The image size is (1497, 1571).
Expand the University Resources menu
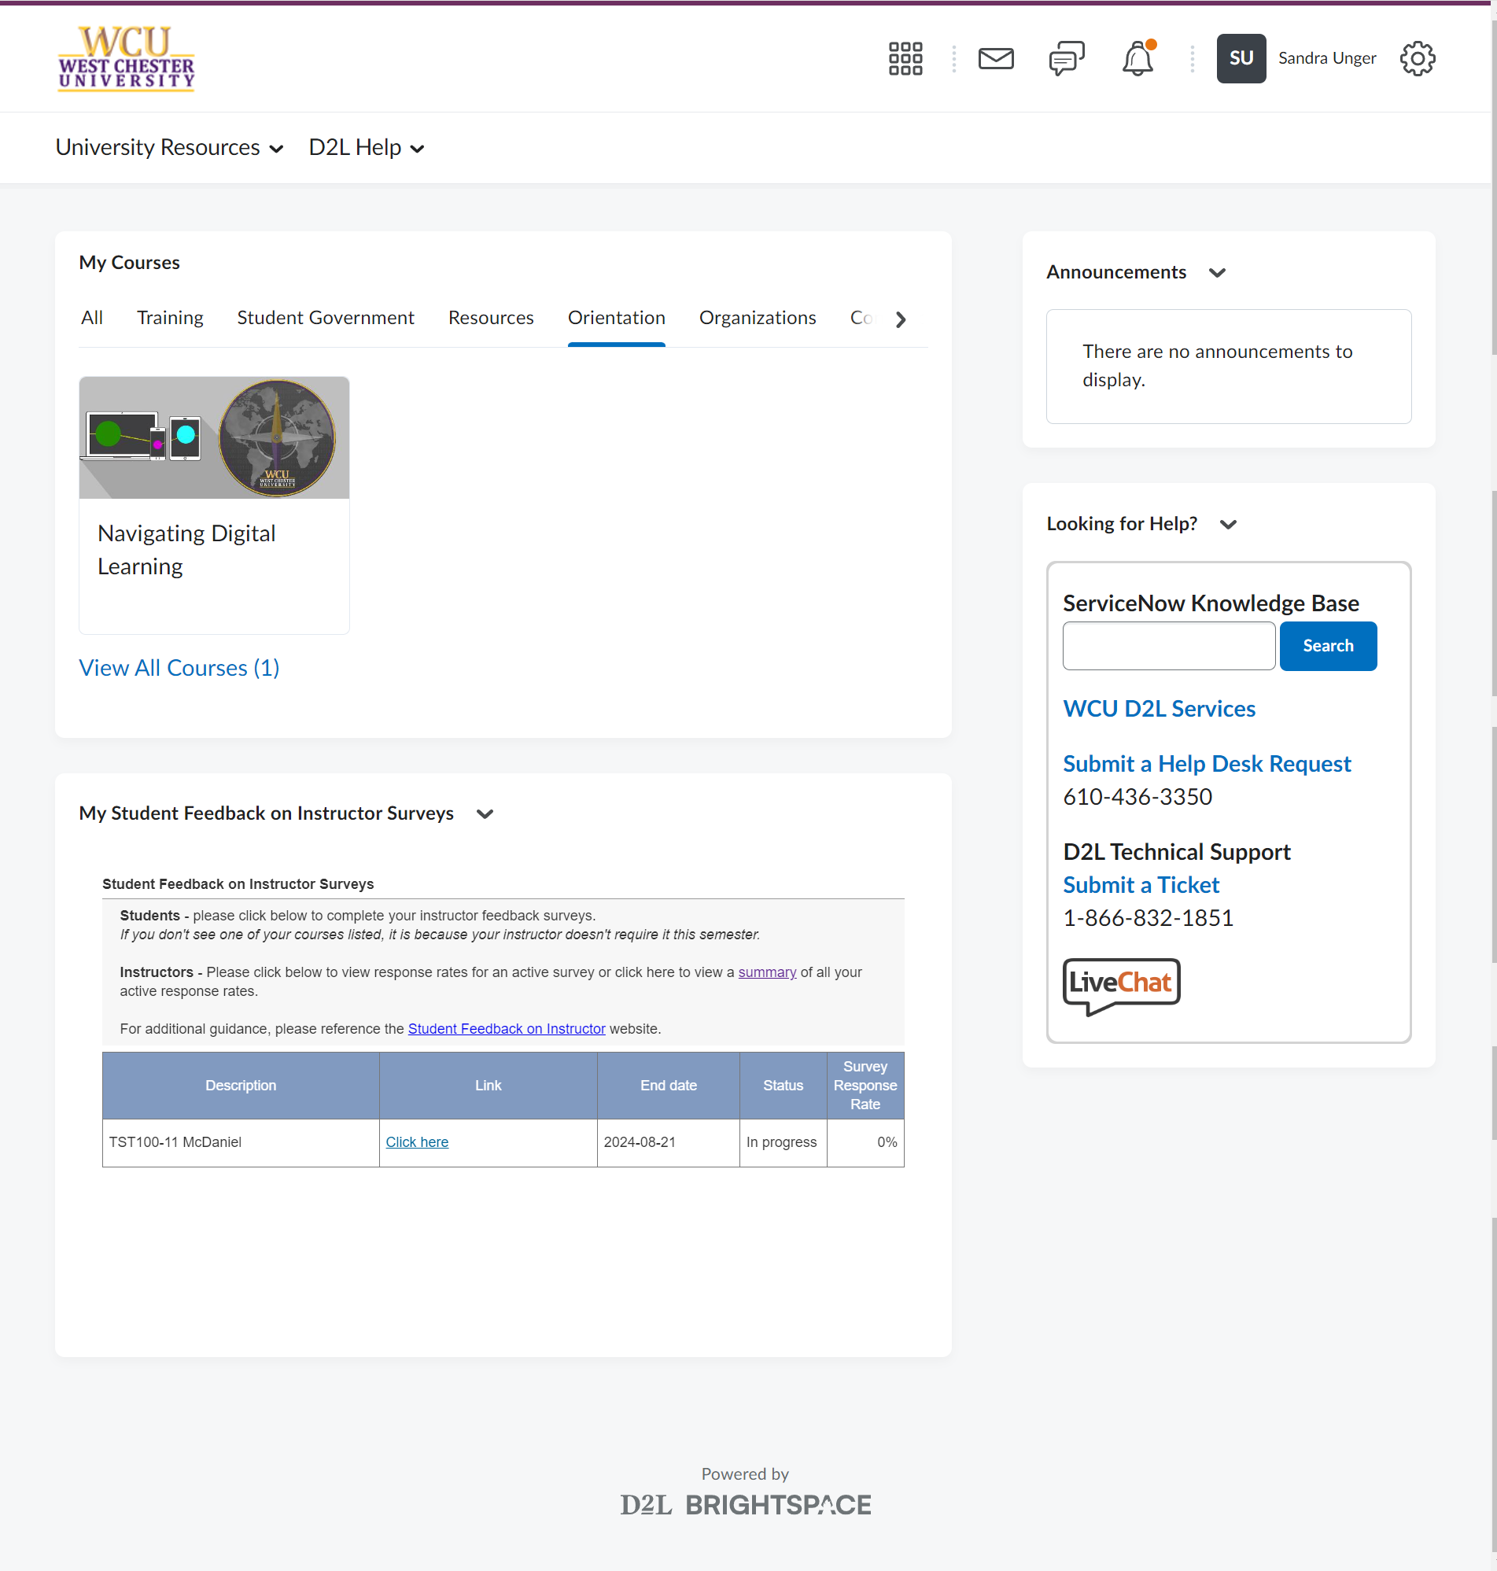coord(169,148)
